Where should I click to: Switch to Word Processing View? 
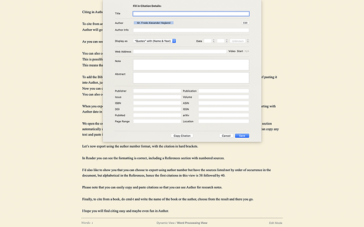point(192,222)
